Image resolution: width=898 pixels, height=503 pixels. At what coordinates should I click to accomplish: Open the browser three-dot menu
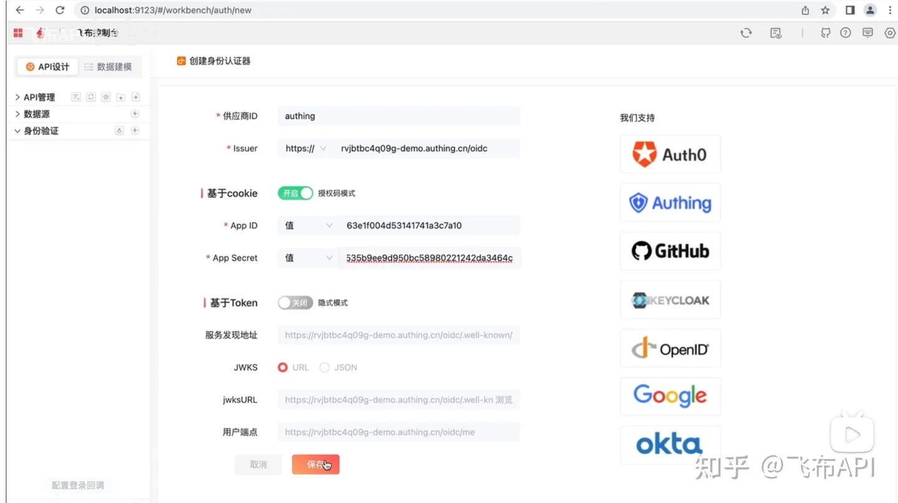pyautogui.click(x=890, y=10)
